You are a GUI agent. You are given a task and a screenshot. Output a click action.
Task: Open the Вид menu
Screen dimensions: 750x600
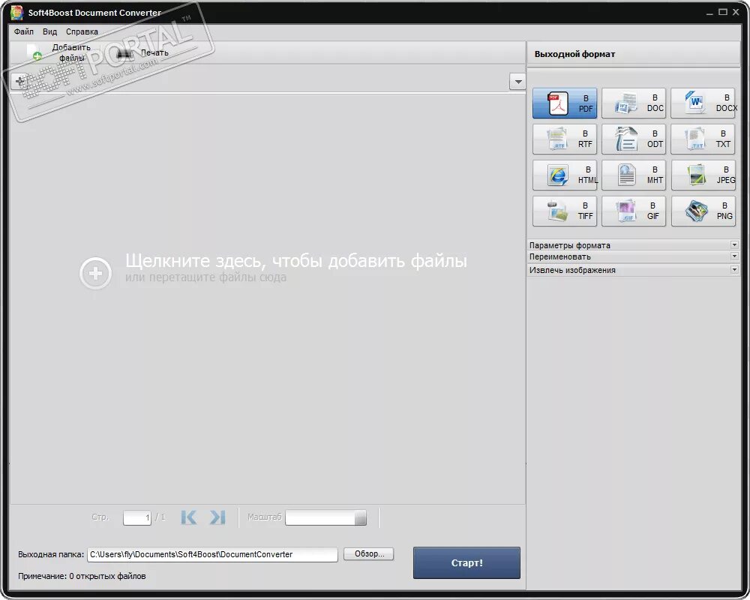pyautogui.click(x=49, y=31)
